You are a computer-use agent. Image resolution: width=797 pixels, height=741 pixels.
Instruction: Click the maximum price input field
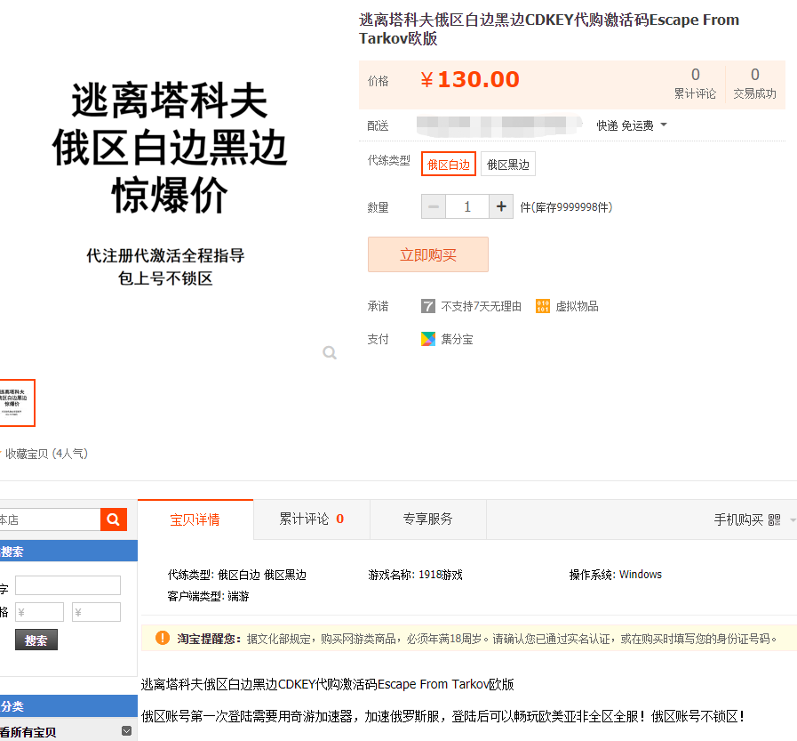click(97, 612)
